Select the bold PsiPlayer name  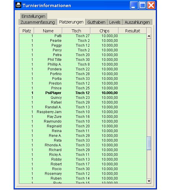[x=53, y=93]
